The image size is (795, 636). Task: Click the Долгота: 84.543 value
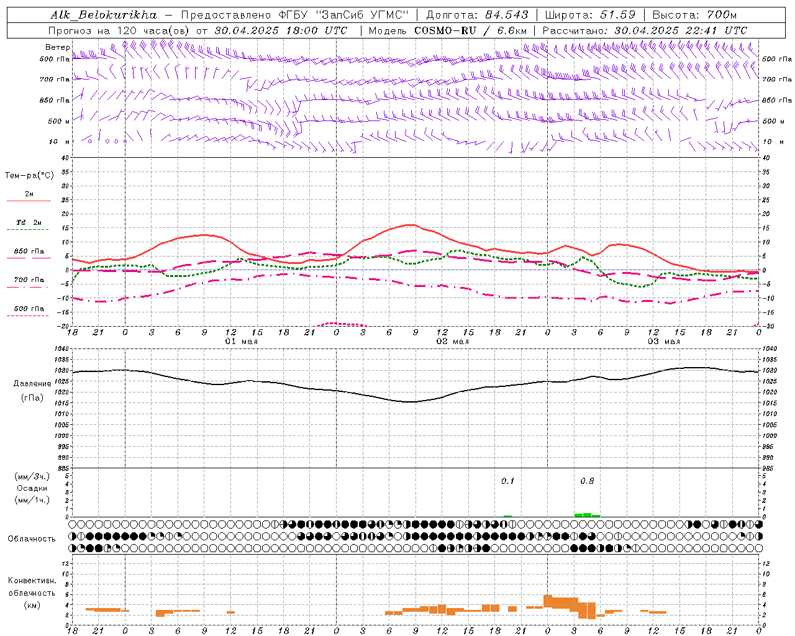(x=478, y=15)
